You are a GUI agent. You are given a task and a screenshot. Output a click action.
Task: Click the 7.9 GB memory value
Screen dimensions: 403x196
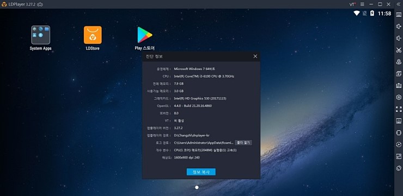179,84
